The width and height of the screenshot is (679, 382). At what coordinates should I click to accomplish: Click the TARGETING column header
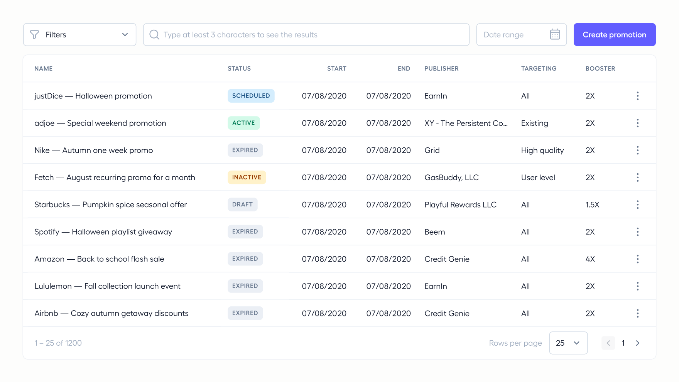click(x=539, y=69)
